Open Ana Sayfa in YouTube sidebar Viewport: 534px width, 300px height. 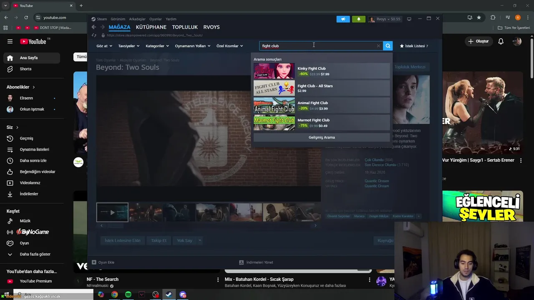32,58
